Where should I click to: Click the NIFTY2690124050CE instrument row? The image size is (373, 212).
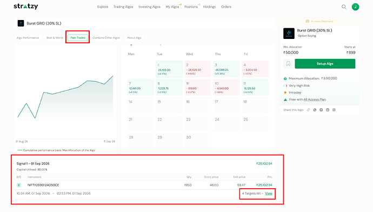144,185
